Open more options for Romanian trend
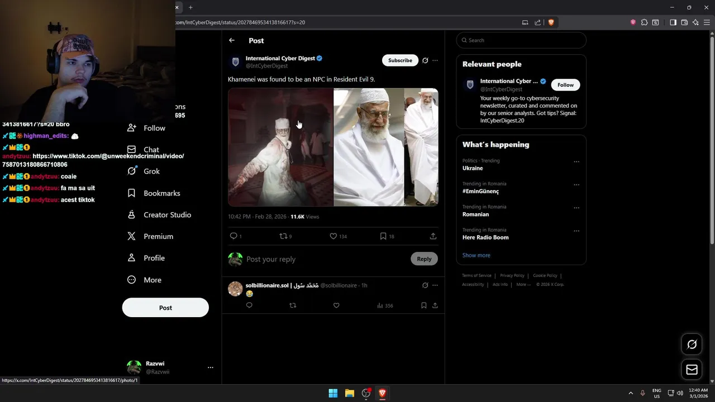715x402 pixels. (x=576, y=208)
